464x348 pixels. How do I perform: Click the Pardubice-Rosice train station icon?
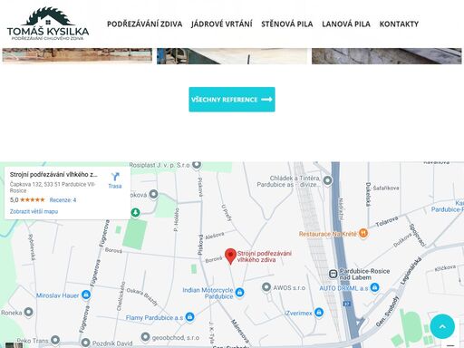click(333, 274)
